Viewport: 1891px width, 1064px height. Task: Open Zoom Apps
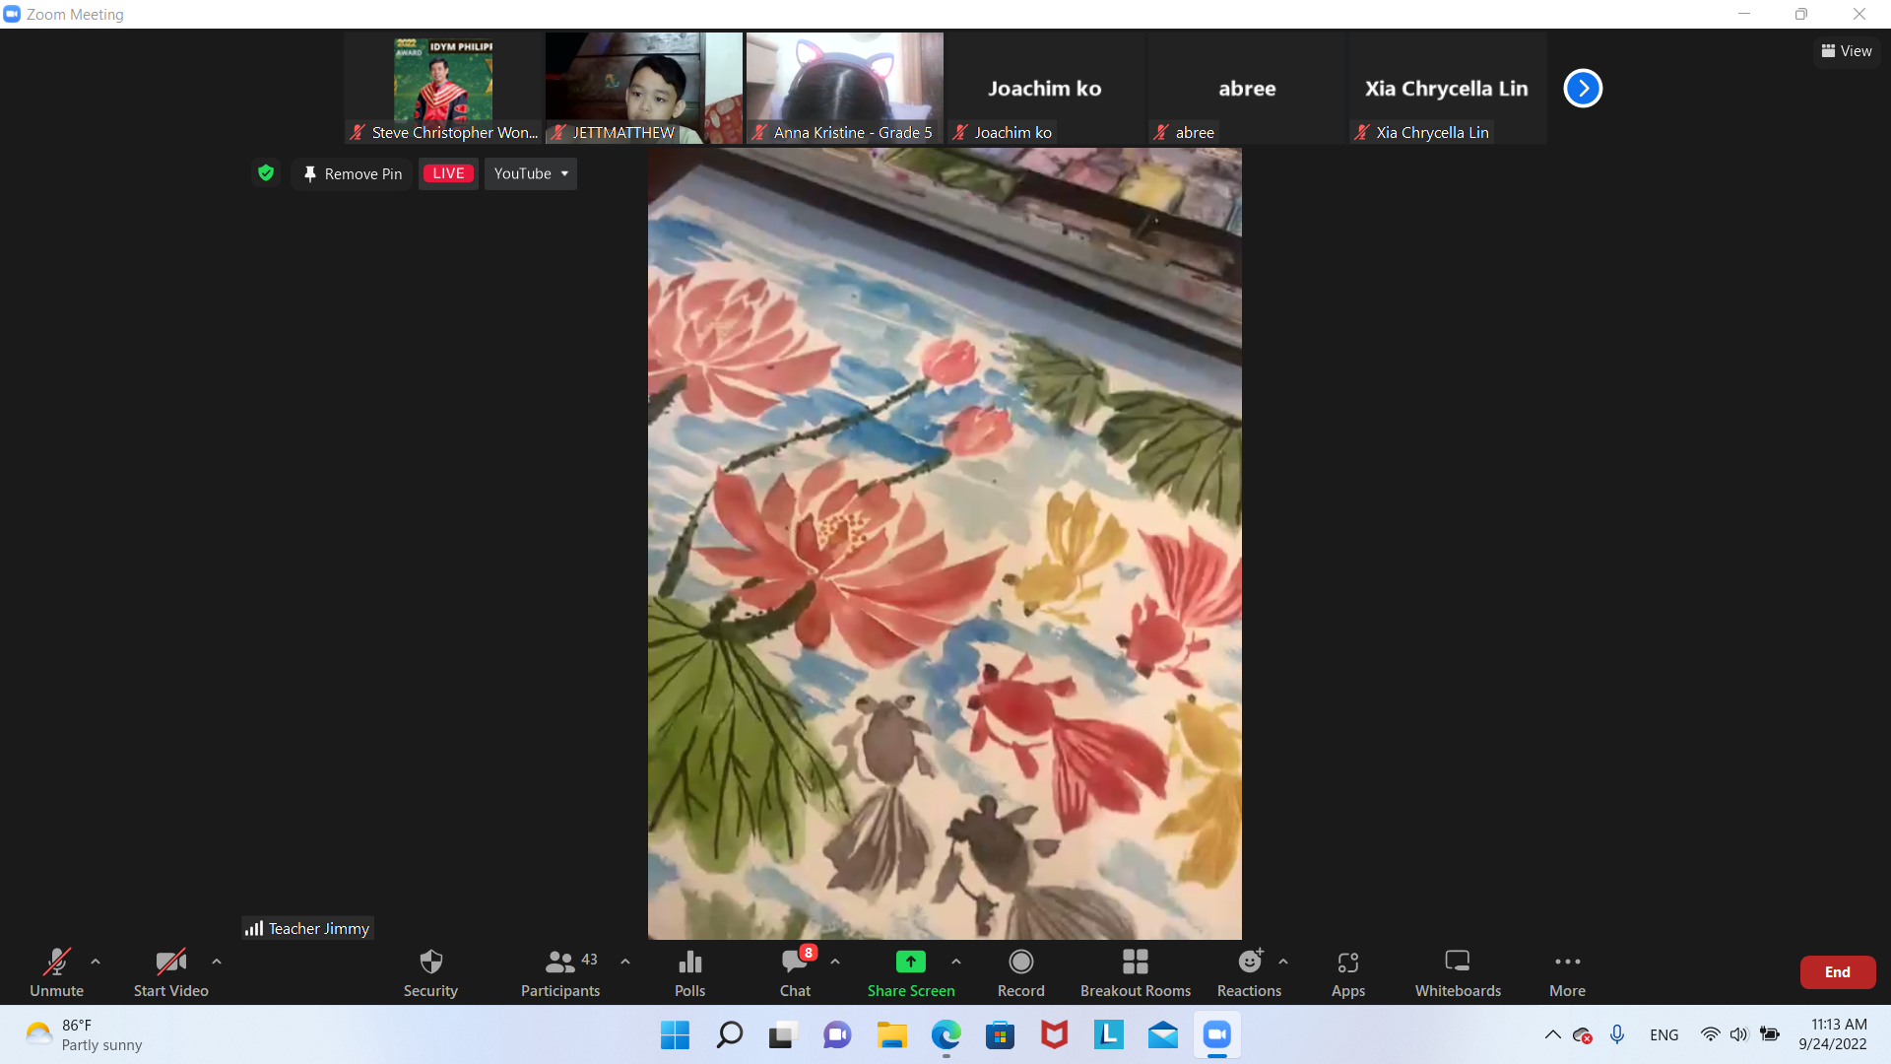(1348, 971)
